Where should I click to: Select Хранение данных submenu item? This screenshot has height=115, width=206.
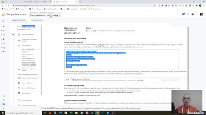pos(27,54)
